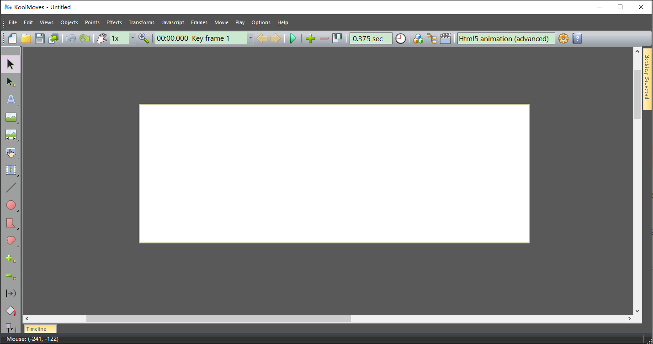Select the slideshow image tool with arrows

(x=11, y=135)
